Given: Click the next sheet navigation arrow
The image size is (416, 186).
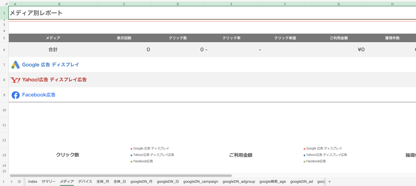Looking at the screenshot, I should tap(11, 181).
